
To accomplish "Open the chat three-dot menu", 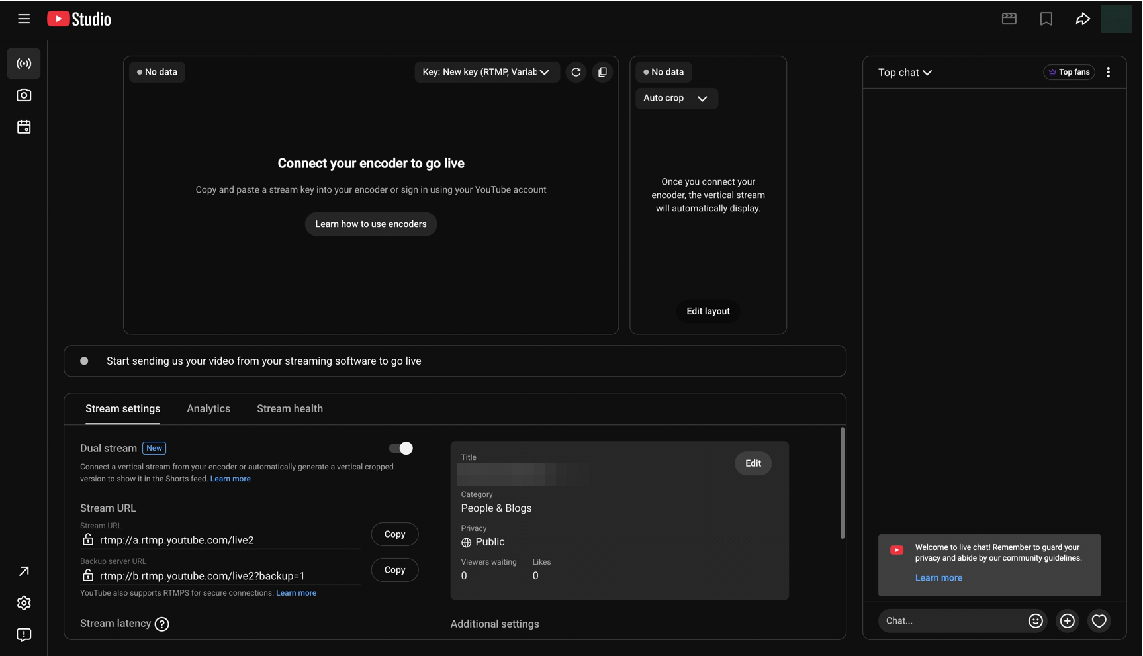I will [x=1108, y=72].
